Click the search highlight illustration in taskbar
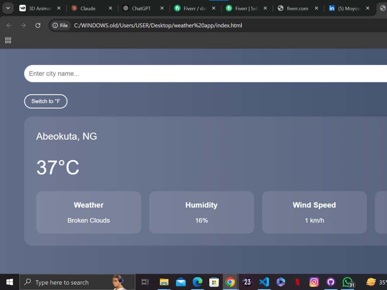This screenshot has height=290, width=387. pyautogui.click(x=118, y=282)
